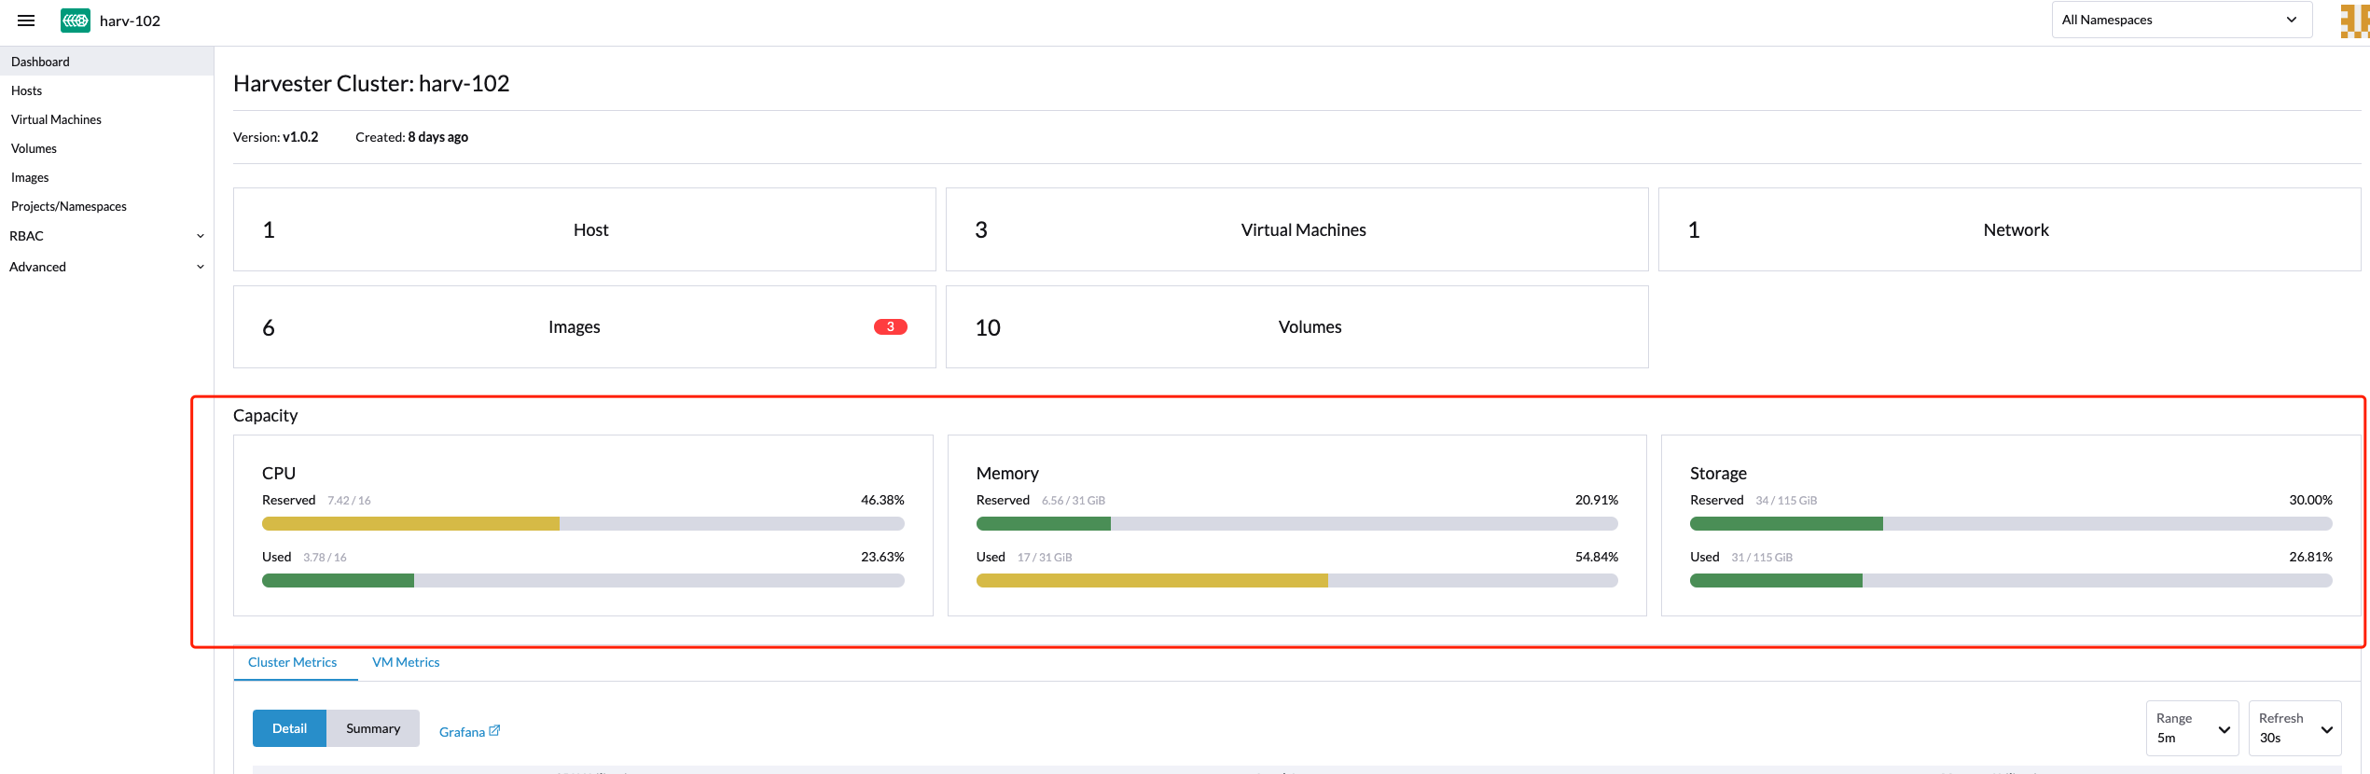The width and height of the screenshot is (2370, 774).
Task: Click the Memory Reserved progress bar
Action: [1297, 524]
